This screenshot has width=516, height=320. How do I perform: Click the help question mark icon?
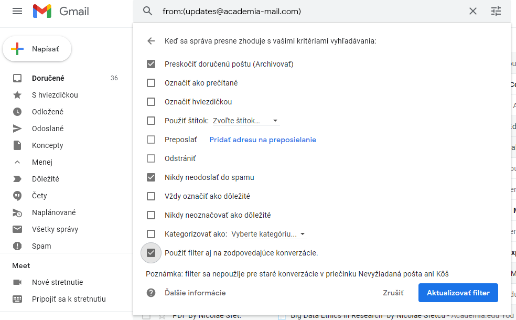click(151, 293)
